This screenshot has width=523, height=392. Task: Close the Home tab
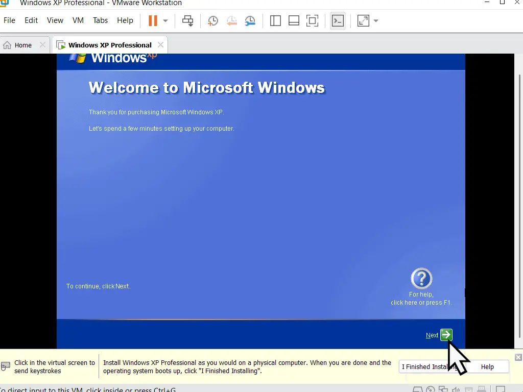(x=42, y=45)
